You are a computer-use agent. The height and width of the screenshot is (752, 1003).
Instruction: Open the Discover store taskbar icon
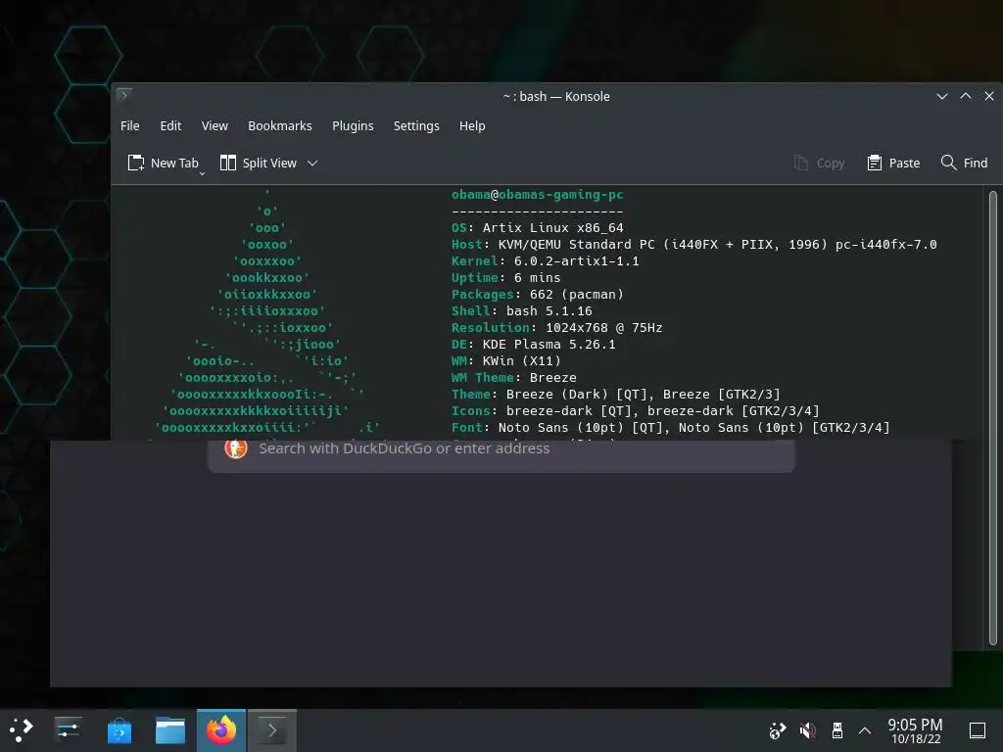tap(119, 730)
